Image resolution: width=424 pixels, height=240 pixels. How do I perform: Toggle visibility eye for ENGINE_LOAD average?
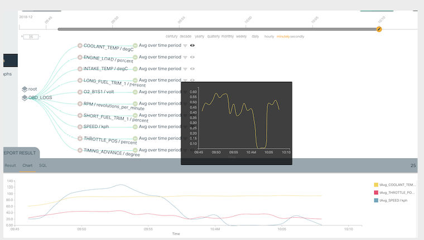(x=192, y=57)
